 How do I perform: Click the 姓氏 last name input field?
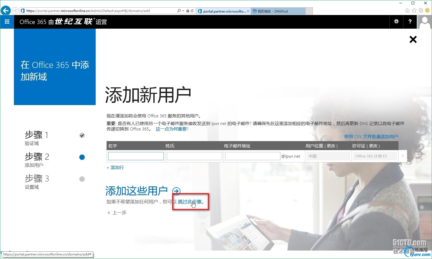click(194, 156)
